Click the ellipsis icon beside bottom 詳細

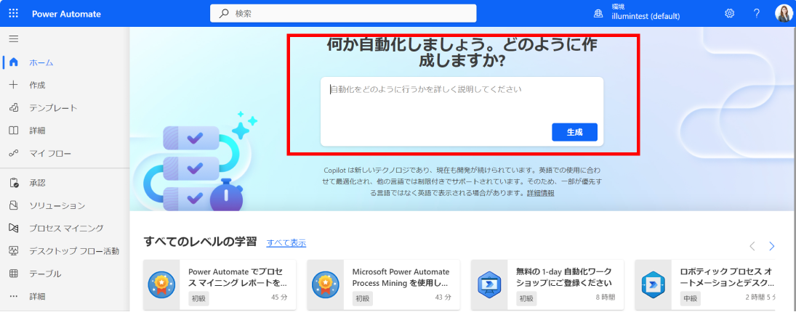[x=14, y=296]
